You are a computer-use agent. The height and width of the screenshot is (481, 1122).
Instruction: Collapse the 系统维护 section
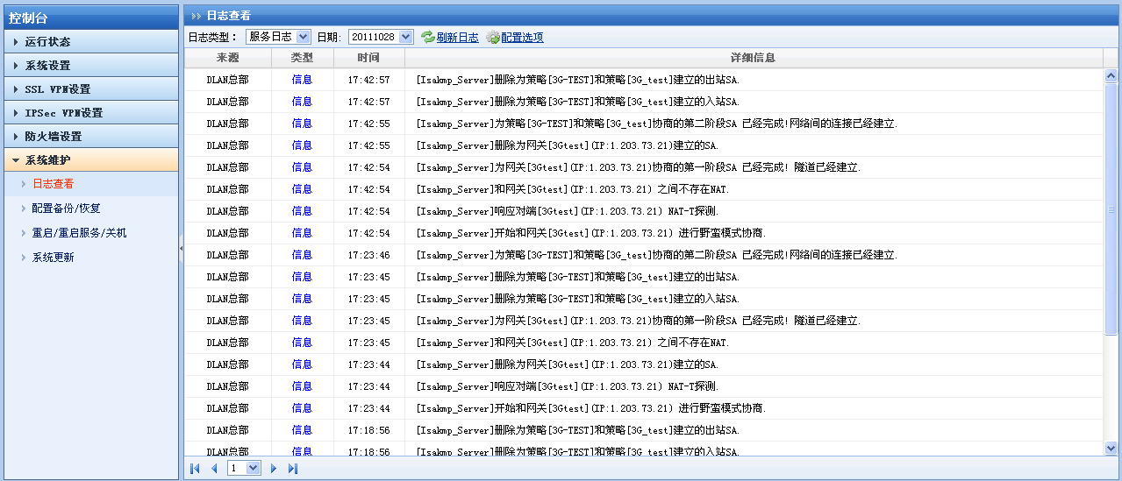[48, 160]
